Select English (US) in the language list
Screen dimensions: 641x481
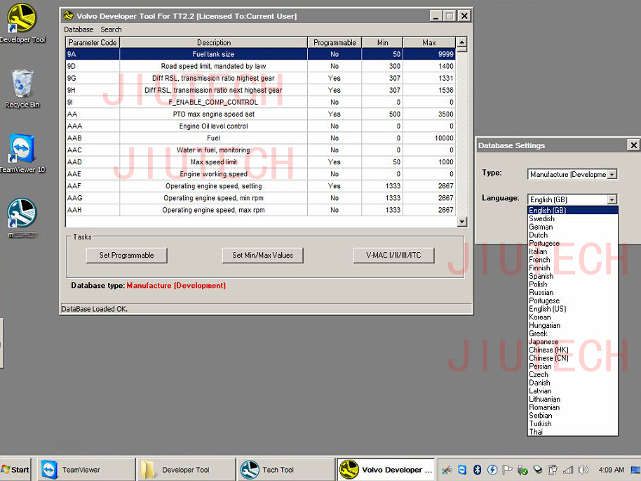[573, 309]
